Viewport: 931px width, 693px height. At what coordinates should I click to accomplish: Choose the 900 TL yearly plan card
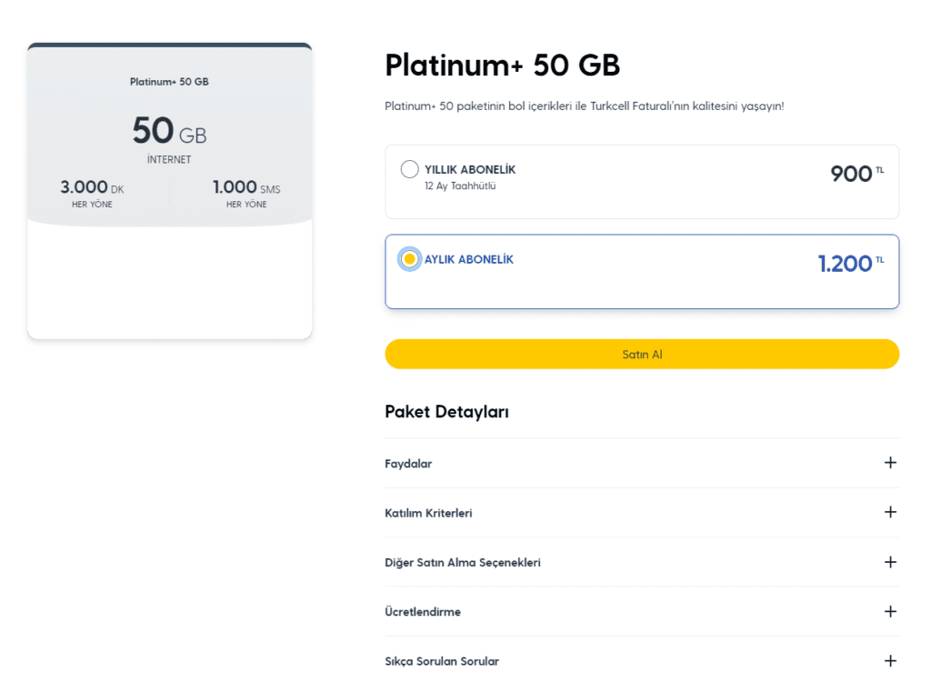[641, 182]
